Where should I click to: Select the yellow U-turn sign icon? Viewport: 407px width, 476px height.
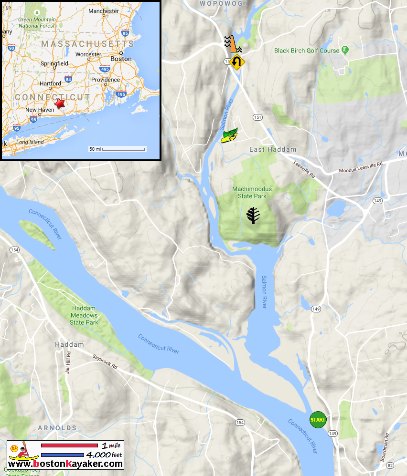tap(237, 62)
